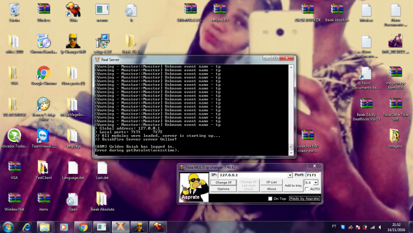Select the items archive icon
Image resolution: width=413 pixels, height=233 pixels.
click(44, 202)
